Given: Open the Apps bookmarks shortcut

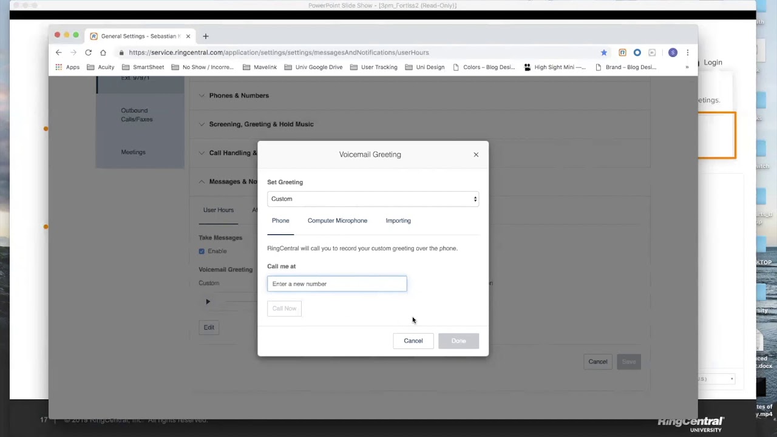Looking at the screenshot, I should [67, 67].
